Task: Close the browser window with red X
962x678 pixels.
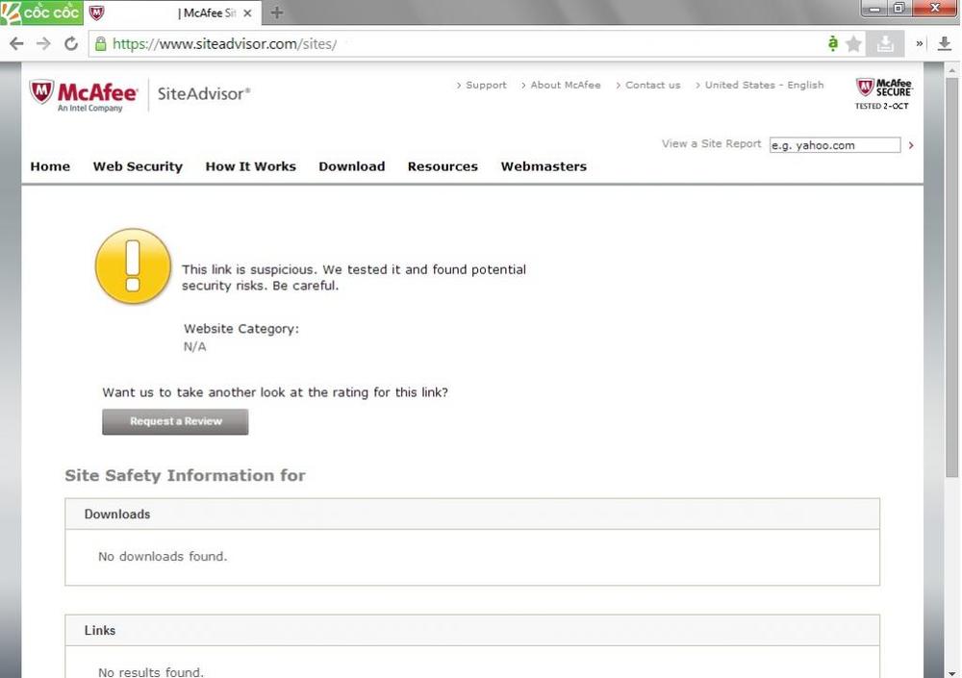Action: 935,9
